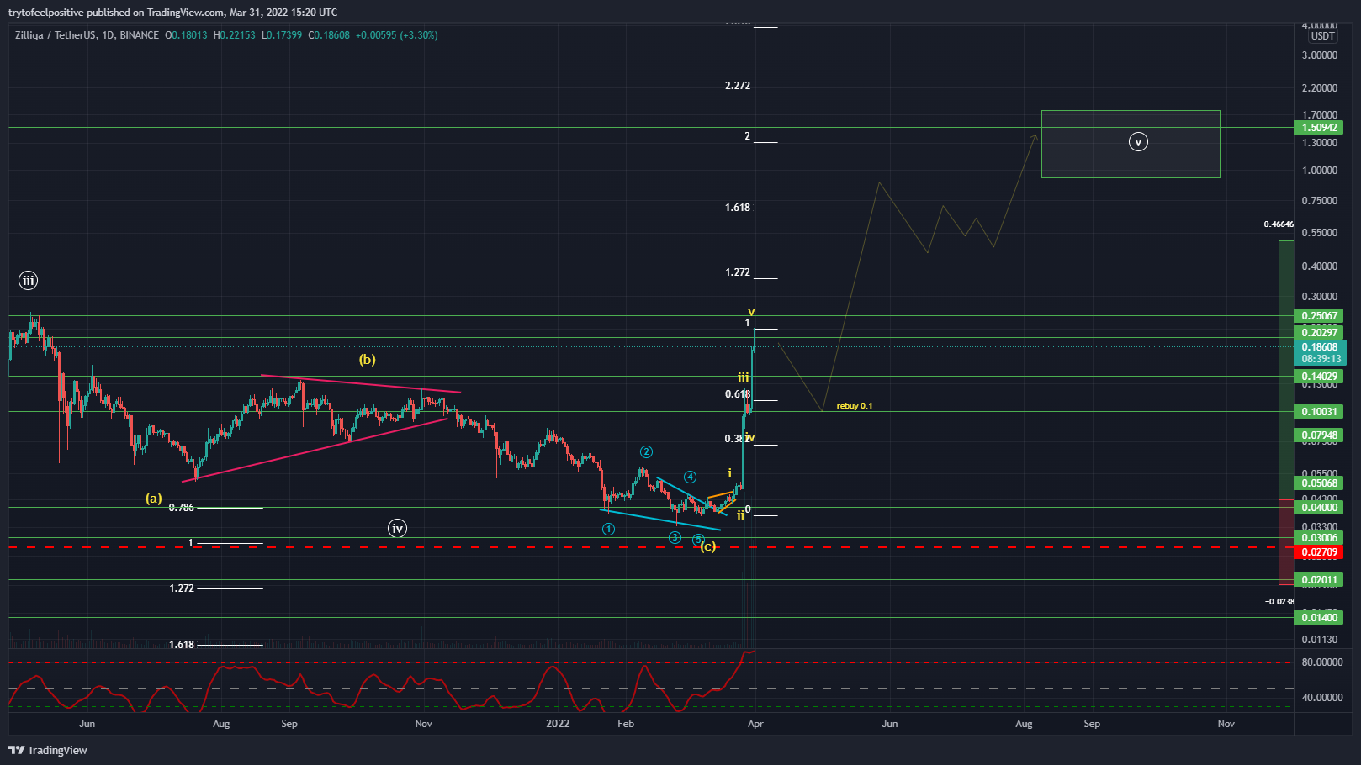Click the 0.03006 price level label
The image size is (1361, 765).
pyautogui.click(x=1318, y=538)
